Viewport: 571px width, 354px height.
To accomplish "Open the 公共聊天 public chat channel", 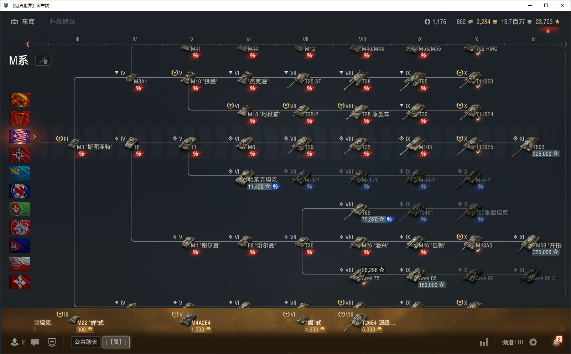I will click(86, 342).
